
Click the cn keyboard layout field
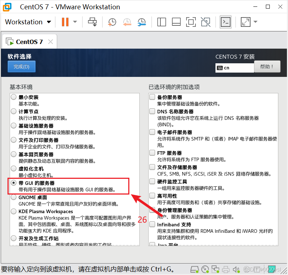(234, 68)
